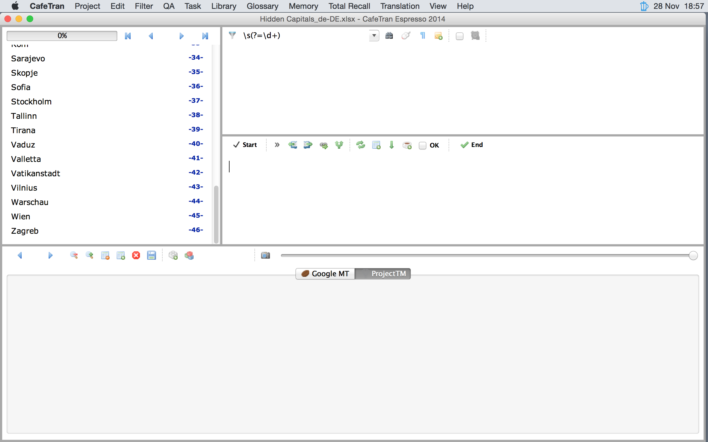Image resolution: width=708 pixels, height=442 pixels.
Task: Click the red X delete icon
Action: [x=136, y=255]
